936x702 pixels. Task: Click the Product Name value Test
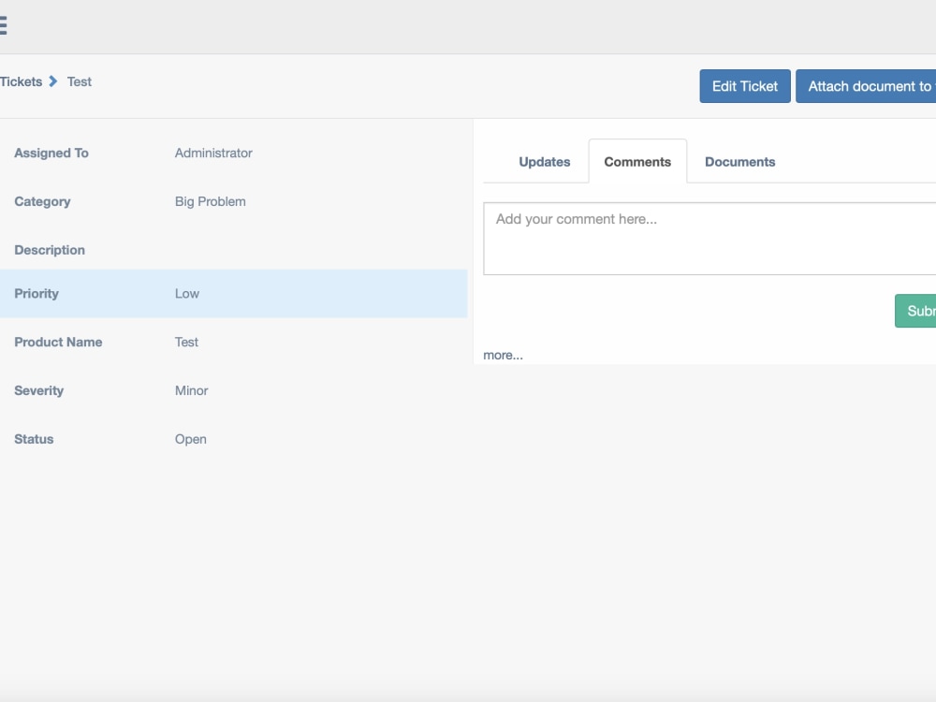click(x=186, y=342)
